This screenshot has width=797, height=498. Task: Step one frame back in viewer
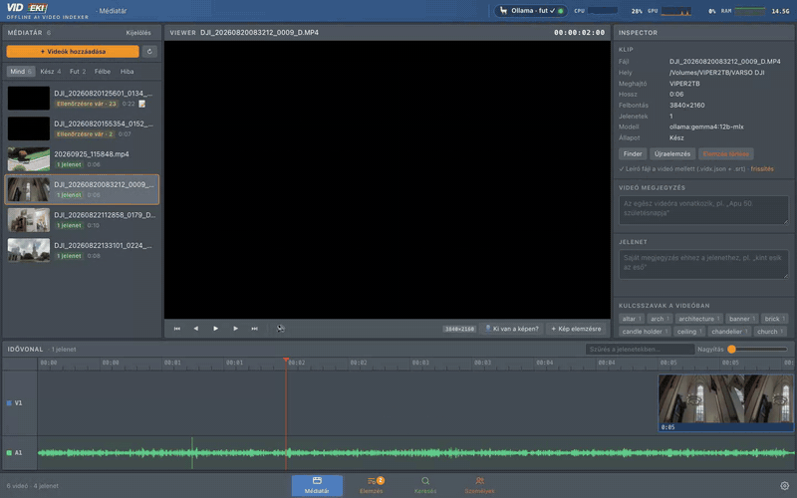[x=196, y=329]
